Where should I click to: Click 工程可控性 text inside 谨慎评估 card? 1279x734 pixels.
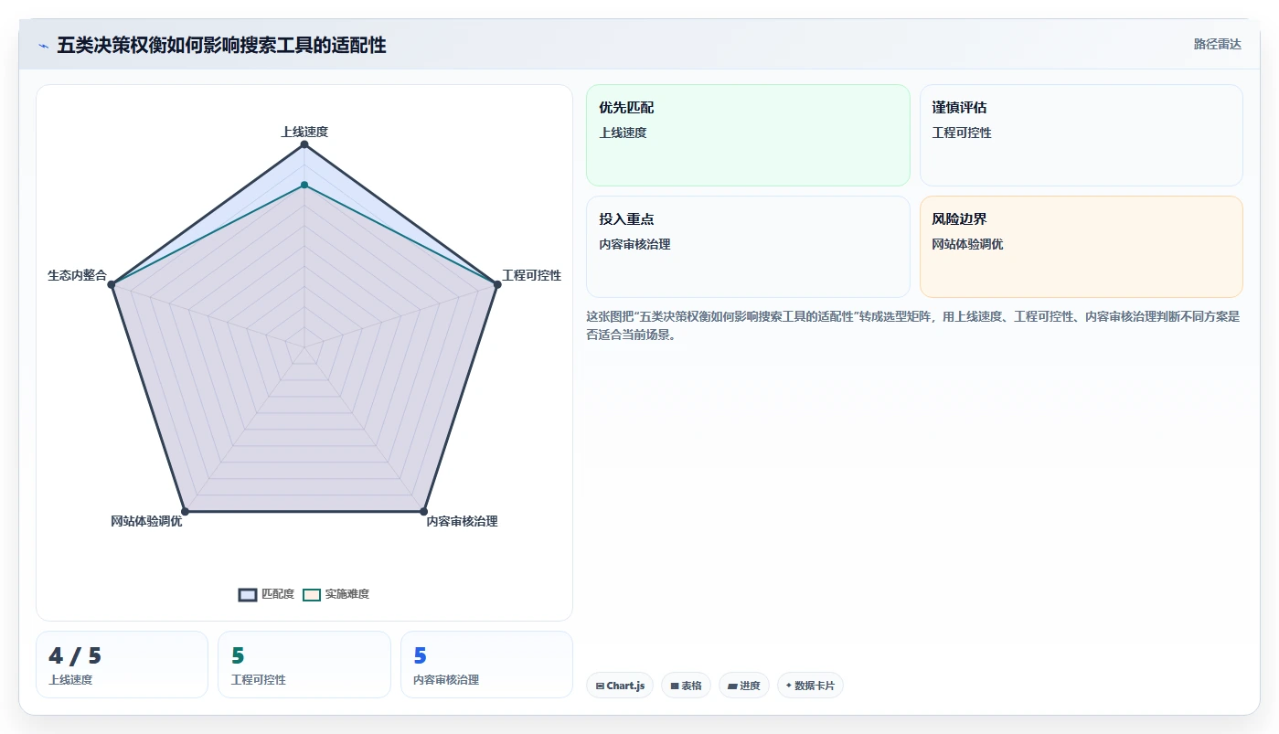[x=962, y=133]
